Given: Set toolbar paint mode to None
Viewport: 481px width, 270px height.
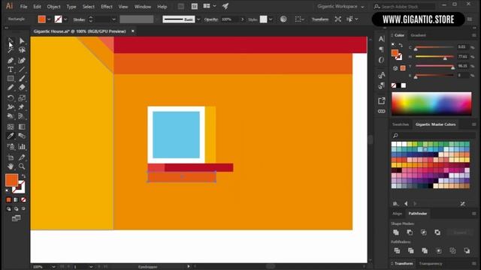Looking at the screenshot, I should pos(23,200).
